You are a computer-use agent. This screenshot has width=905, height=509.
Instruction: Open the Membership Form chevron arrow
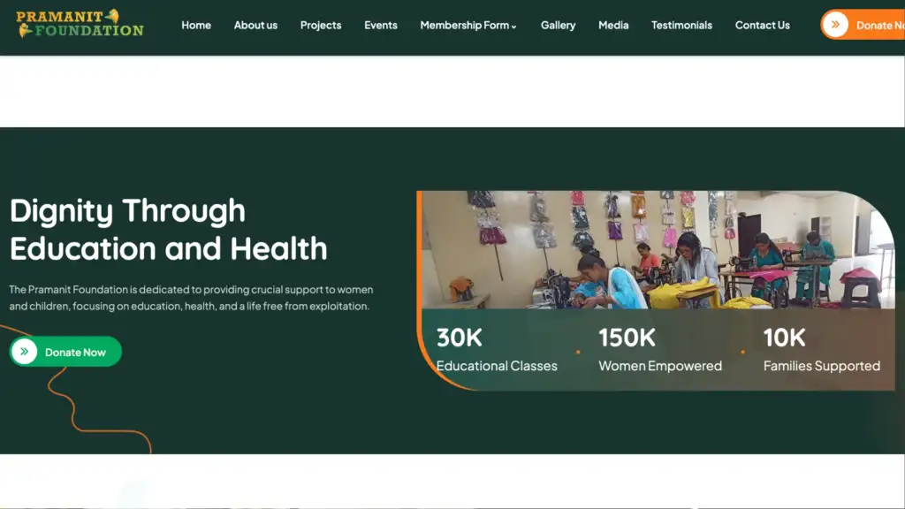tap(513, 27)
